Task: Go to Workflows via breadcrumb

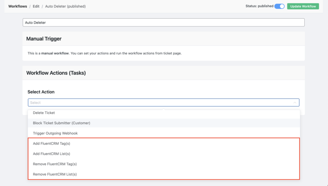Action: tap(18, 6)
